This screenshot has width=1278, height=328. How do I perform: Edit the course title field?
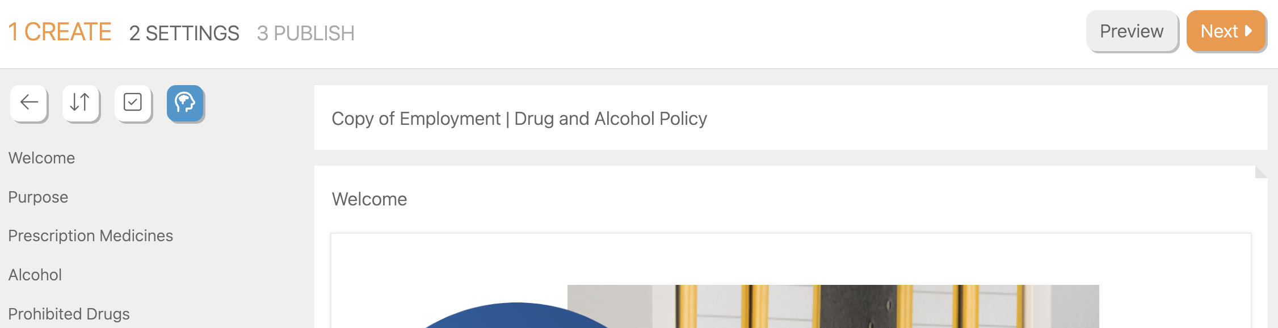[519, 119]
